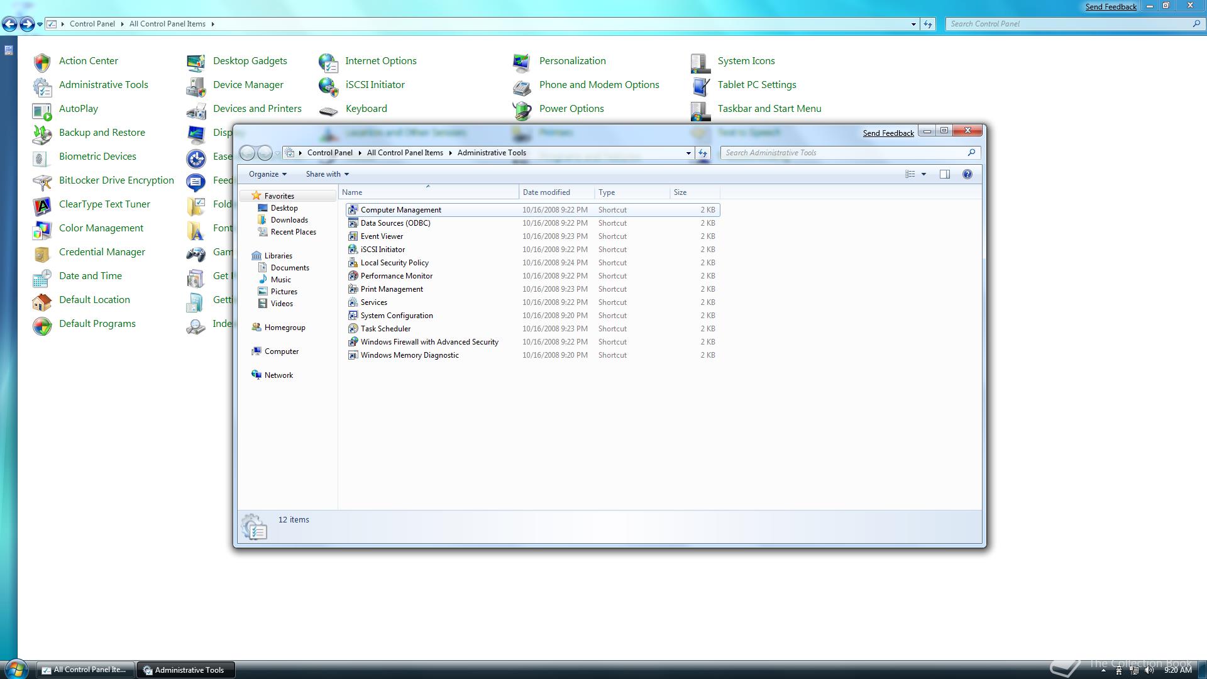Expand the change view options arrow
Screen dimensions: 1207x679
pyautogui.click(x=923, y=174)
